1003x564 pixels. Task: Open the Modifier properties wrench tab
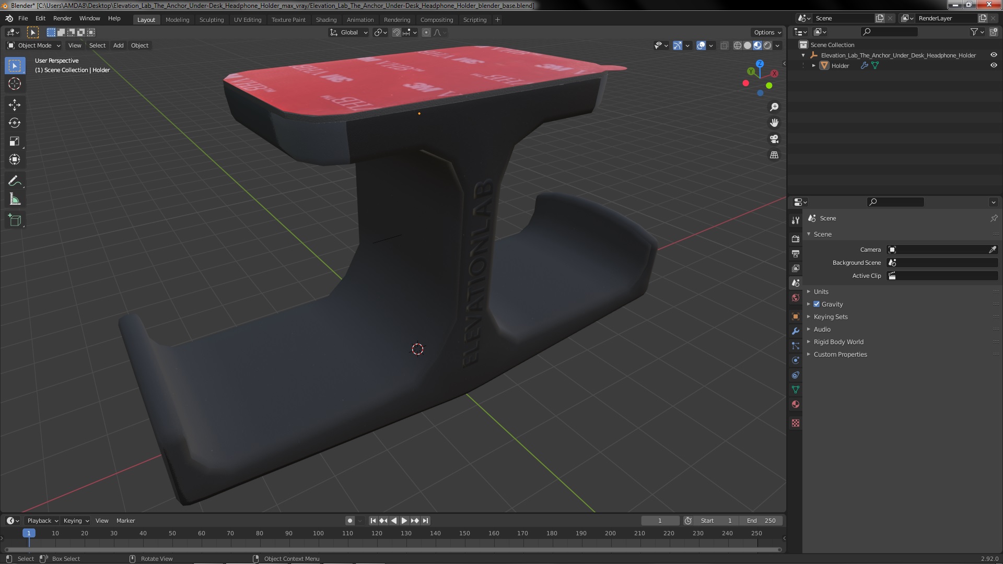pos(796,331)
